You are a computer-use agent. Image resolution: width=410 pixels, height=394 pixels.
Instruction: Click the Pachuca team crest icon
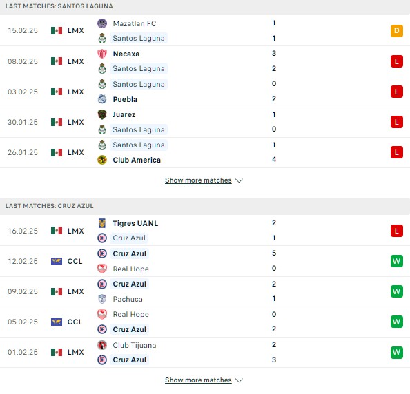(x=102, y=299)
